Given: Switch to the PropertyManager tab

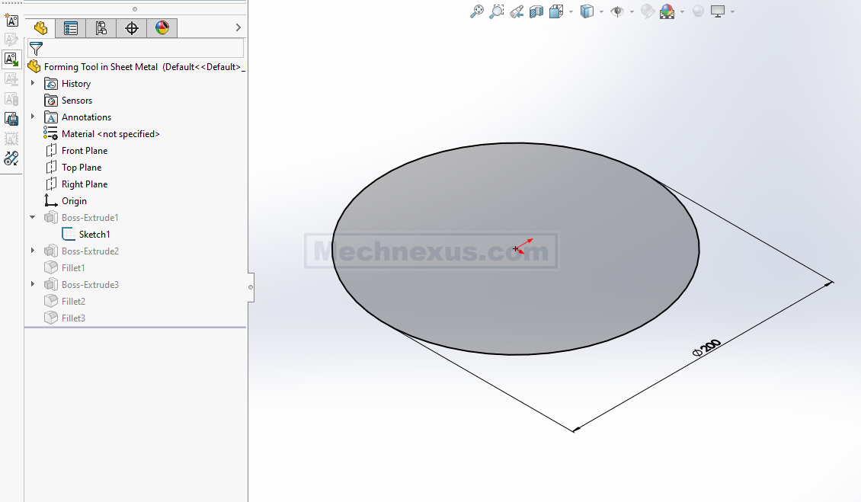Looking at the screenshot, I should (71, 28).
